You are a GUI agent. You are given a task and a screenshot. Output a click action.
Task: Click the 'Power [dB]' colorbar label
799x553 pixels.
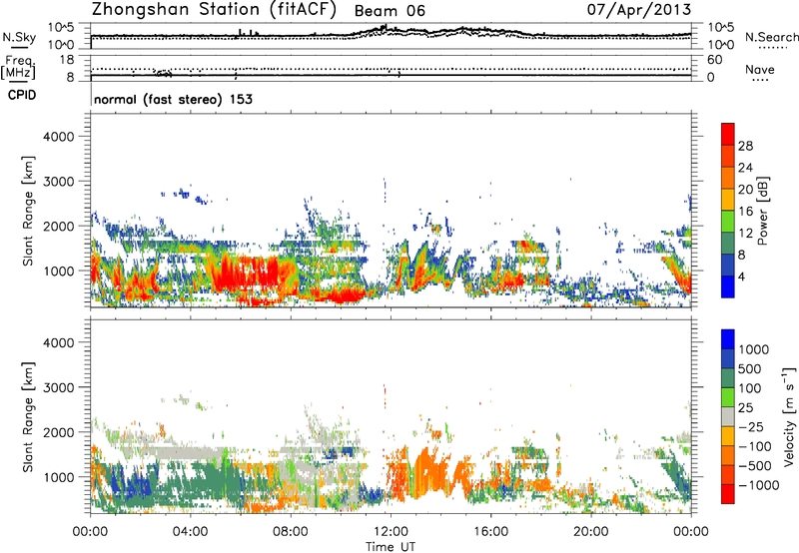(762, 211)
